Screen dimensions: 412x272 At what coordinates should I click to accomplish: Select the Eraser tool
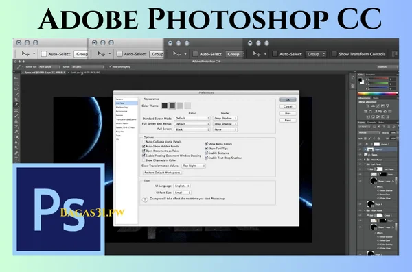tap(16, 132)
